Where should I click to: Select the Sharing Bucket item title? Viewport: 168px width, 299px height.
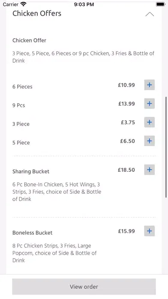pos(31,171)
